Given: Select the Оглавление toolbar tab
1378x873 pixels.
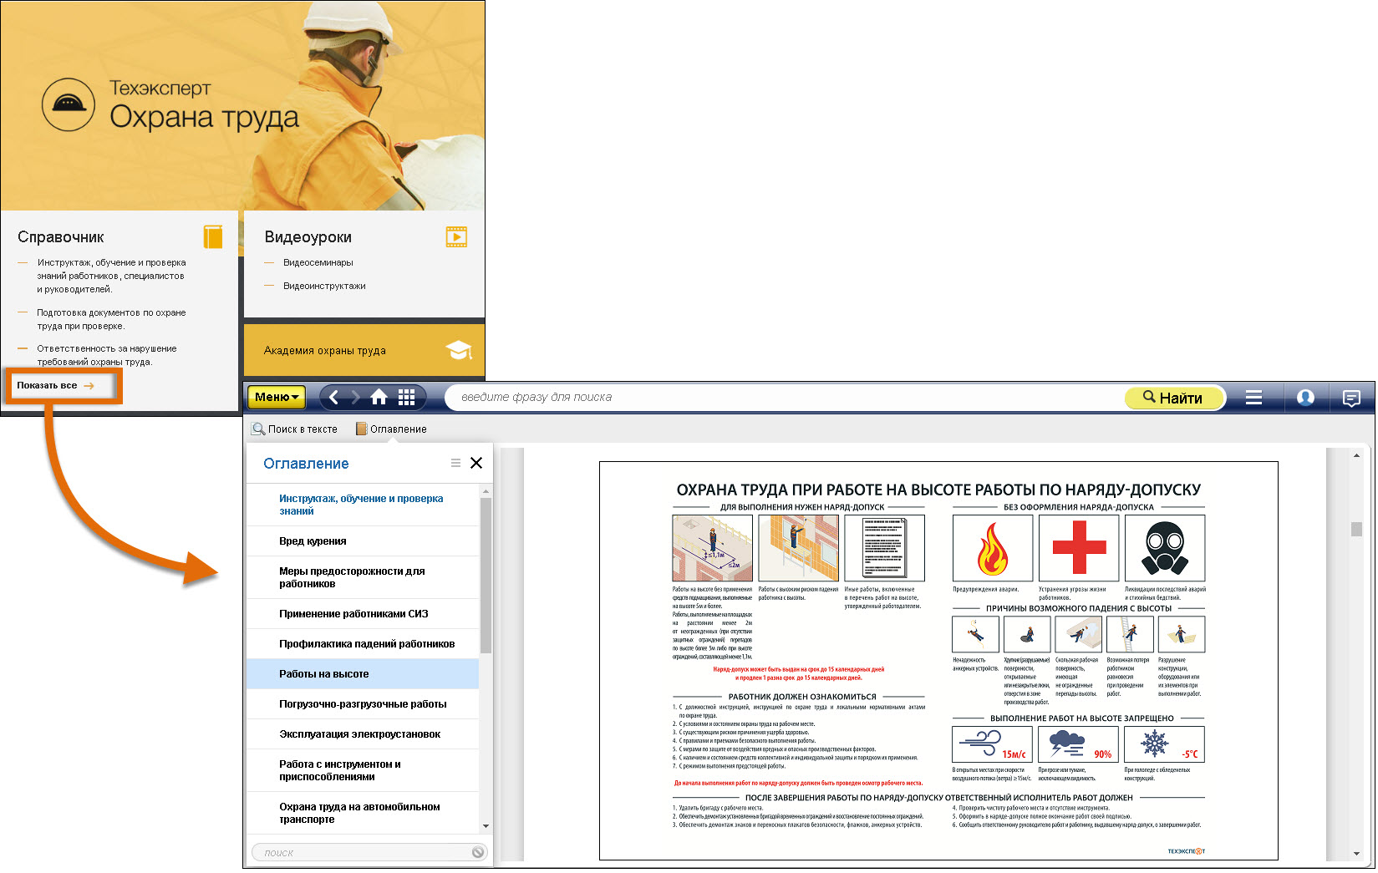Looking at the screenshot, I should click(x=391, y=429).
